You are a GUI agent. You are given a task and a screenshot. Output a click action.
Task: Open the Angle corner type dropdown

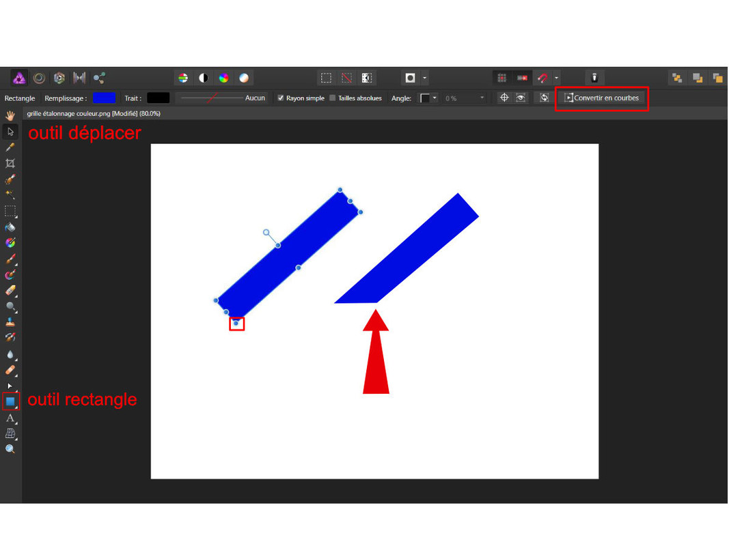pyautogui.click(x=428, y=98)
